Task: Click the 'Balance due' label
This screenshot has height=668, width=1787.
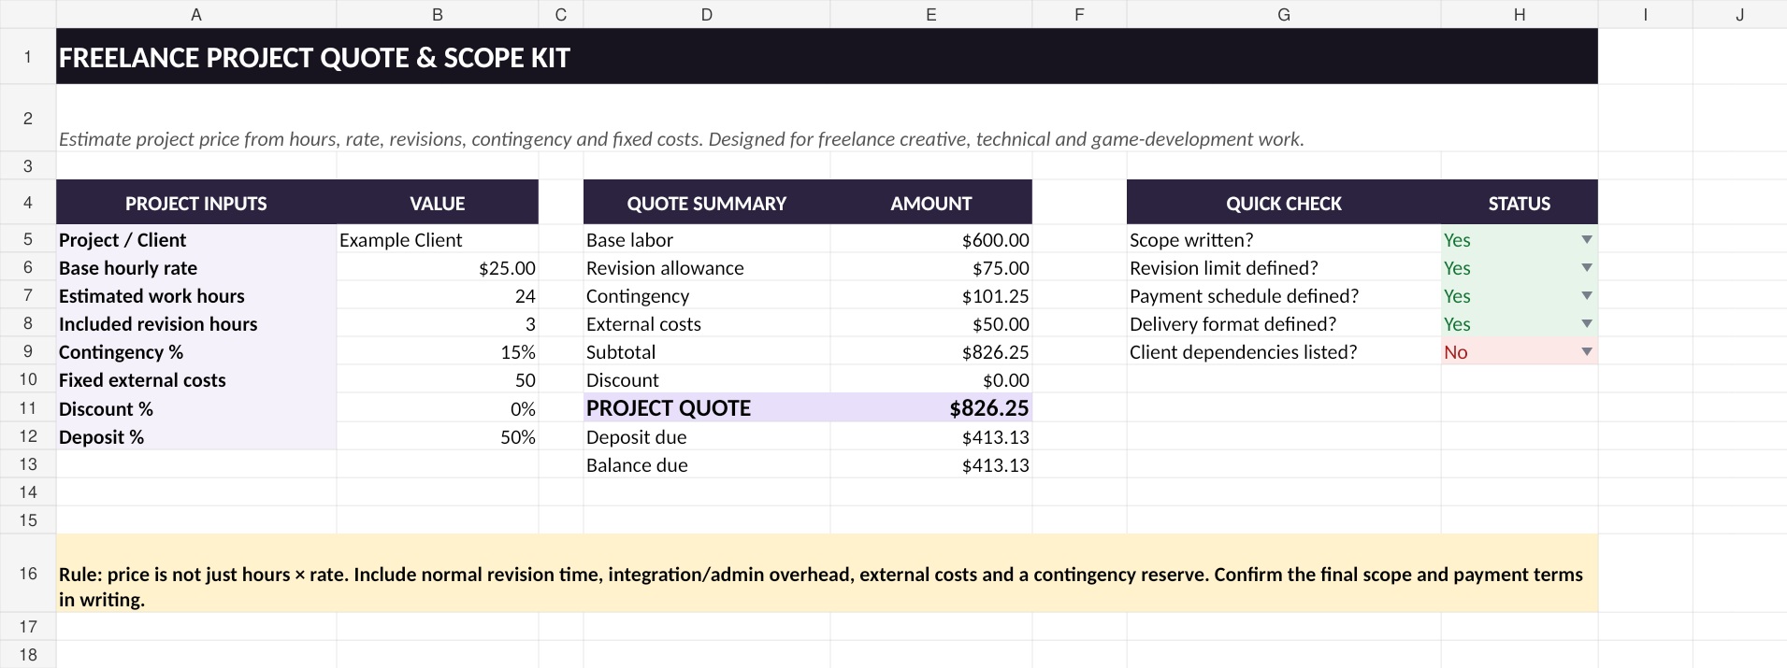Action: [637, 465]
